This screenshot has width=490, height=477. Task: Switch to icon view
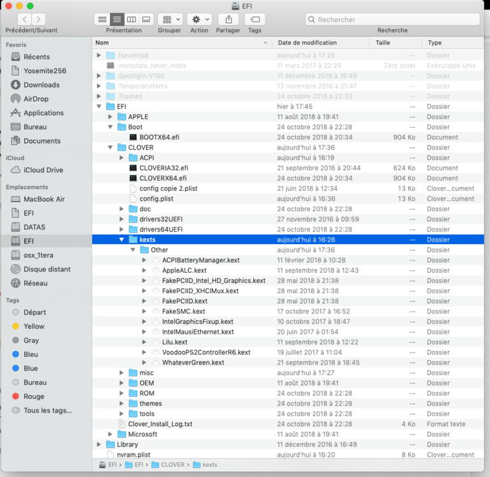coord(102,19)
